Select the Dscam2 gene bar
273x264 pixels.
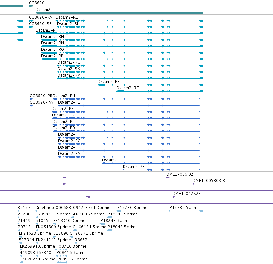(119, 13)
